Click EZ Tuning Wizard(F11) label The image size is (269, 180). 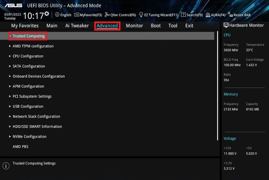(161, 15)
